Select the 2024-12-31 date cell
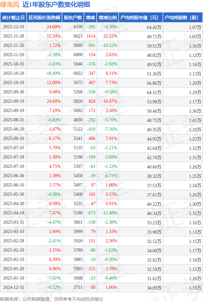203x302 pixels. pyautogui.click(x=13, y=288)
